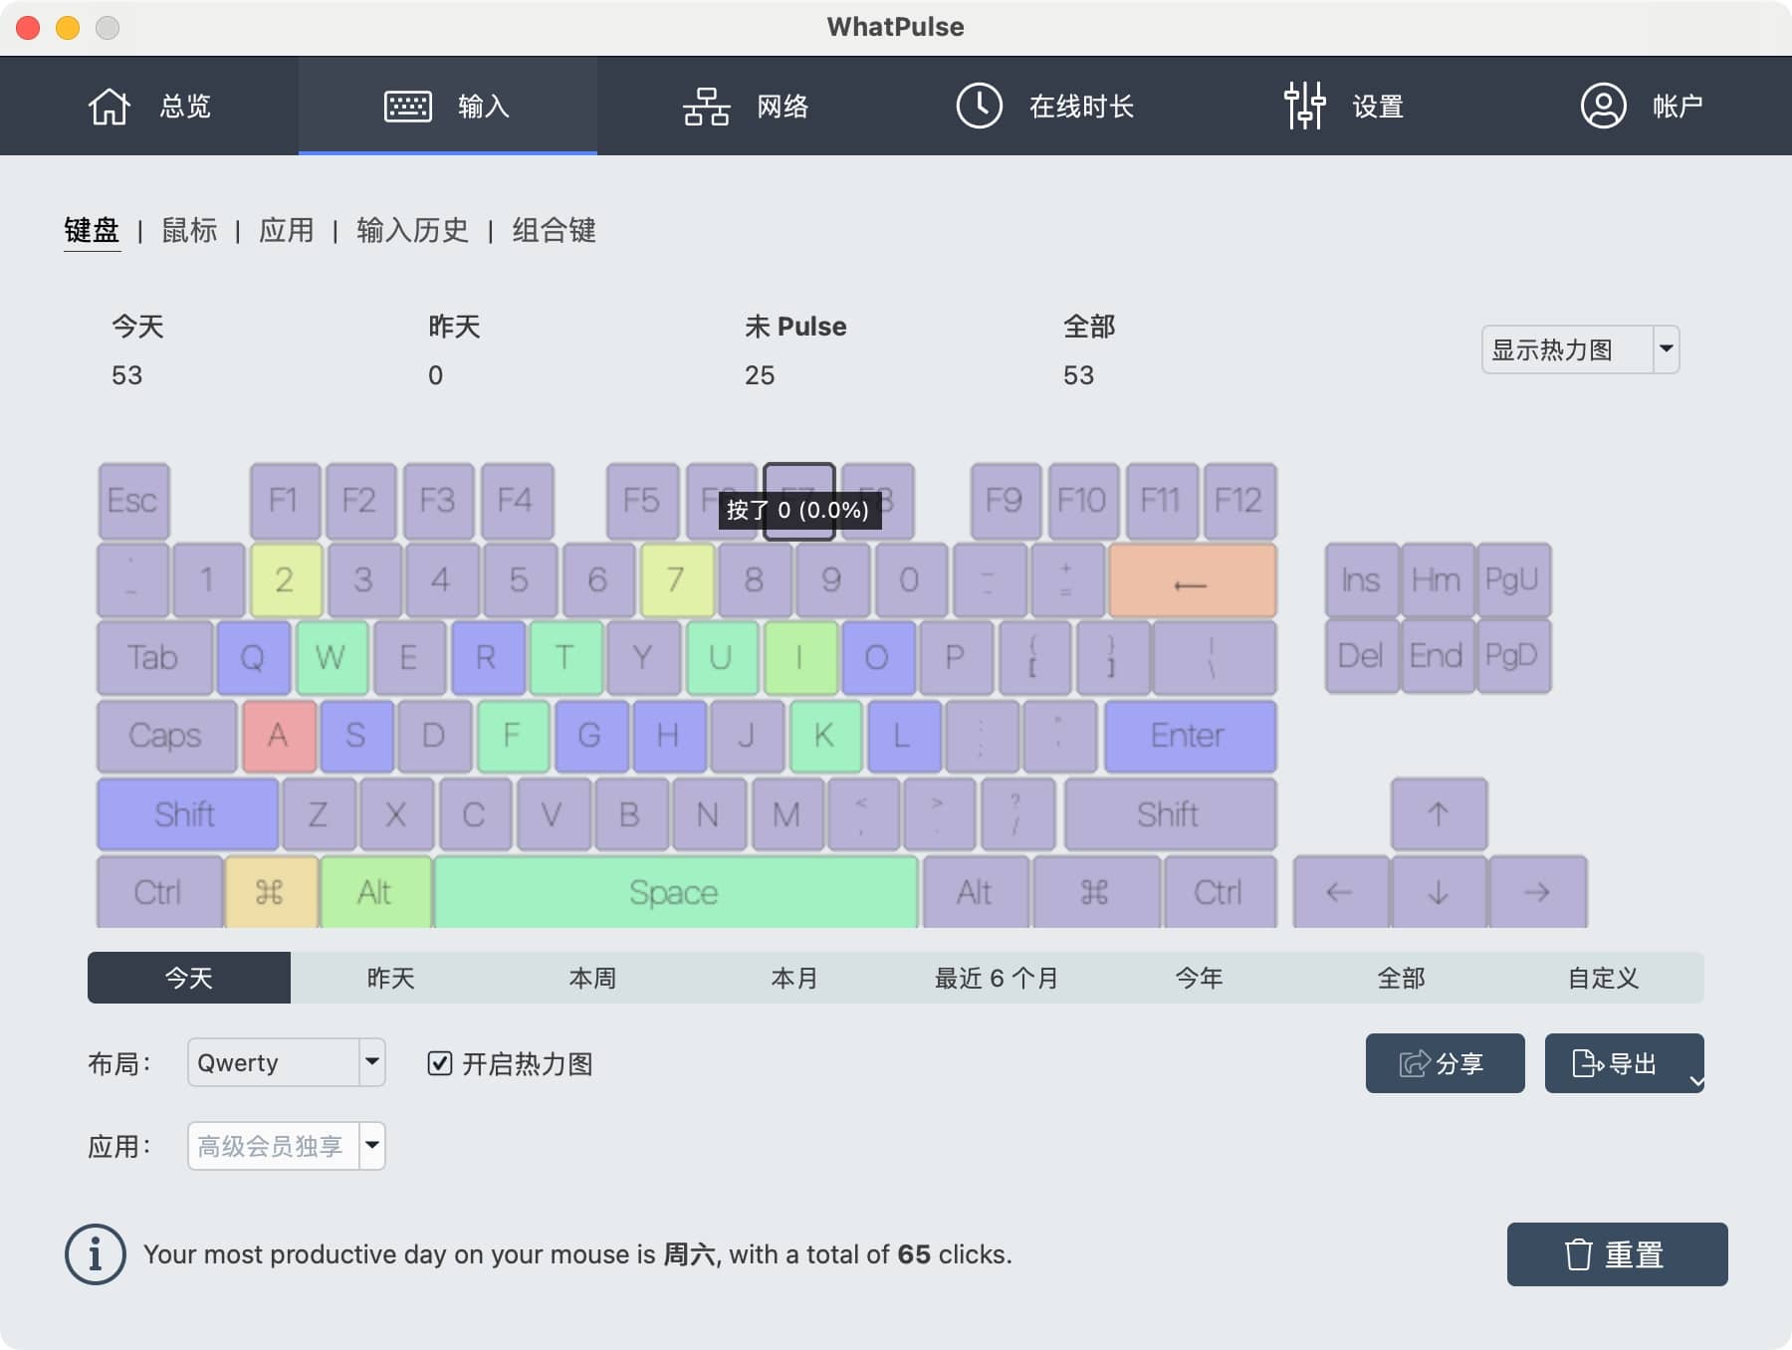Image resolution: width=1792 pixels, height=1350 pixels.
Task: Click the 分享 share button
Action: [1445, 1063]
